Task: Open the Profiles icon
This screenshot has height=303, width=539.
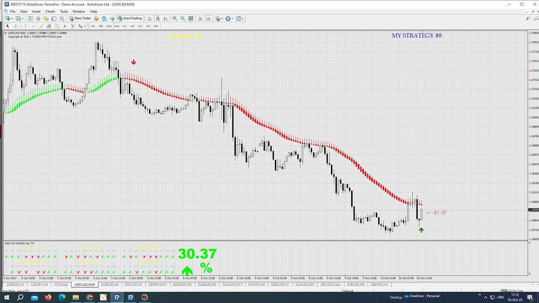Action: click(18, 19)
